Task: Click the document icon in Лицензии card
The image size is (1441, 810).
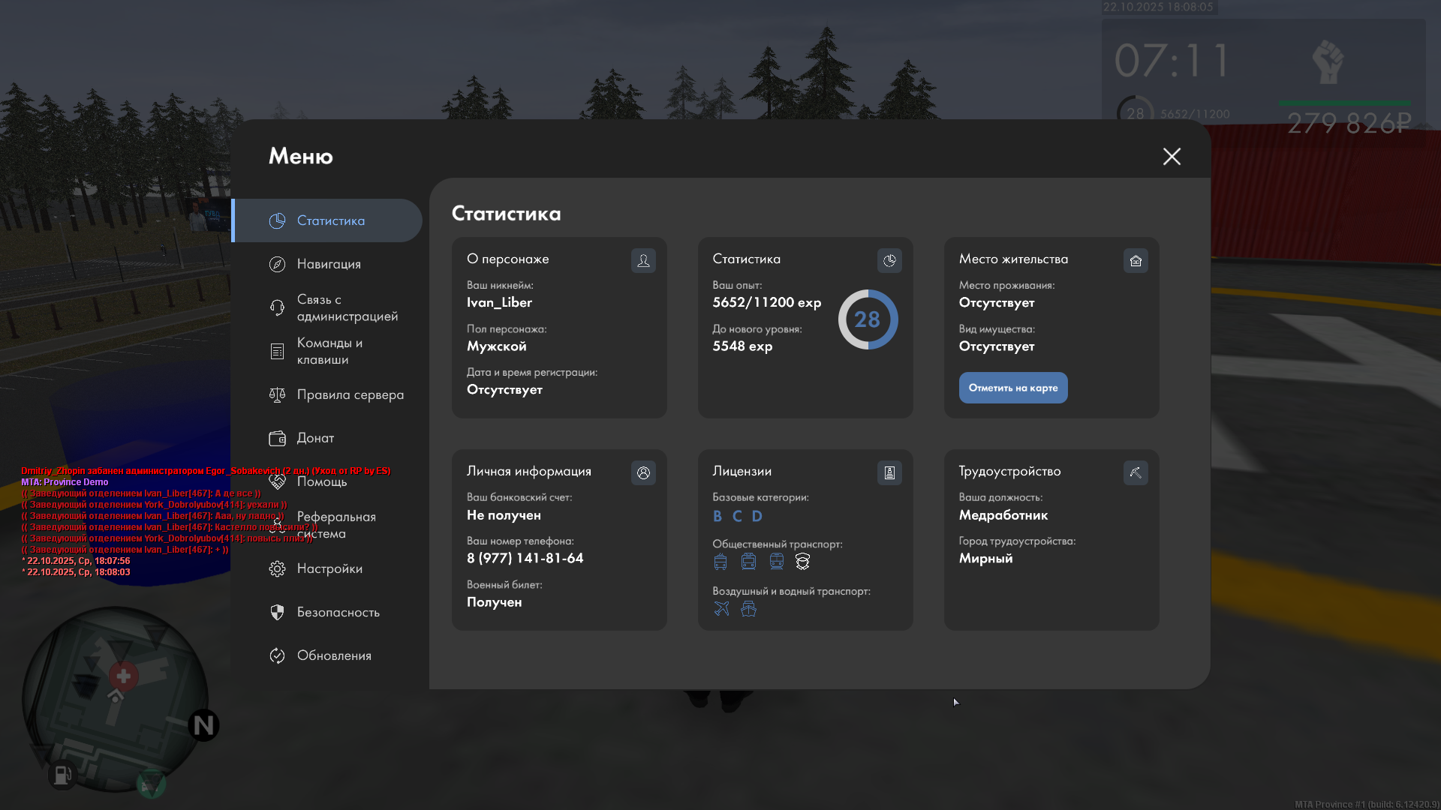Action: [x=889, y=472]
